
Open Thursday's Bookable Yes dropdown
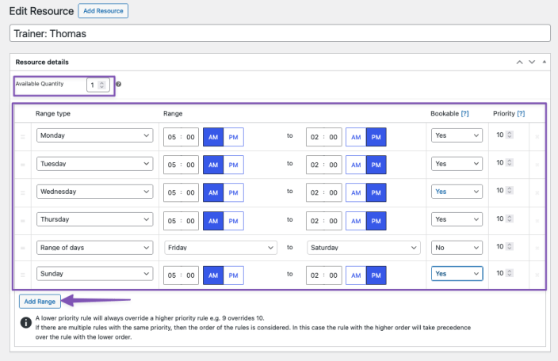point(457,219)
